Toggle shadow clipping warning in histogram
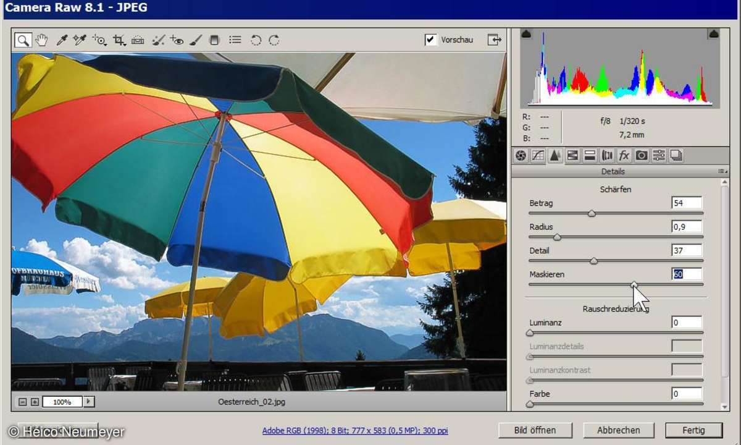Image resolution: width=741 pixels, height=445 pixels. pyautogui.click(x=526, y=33)
